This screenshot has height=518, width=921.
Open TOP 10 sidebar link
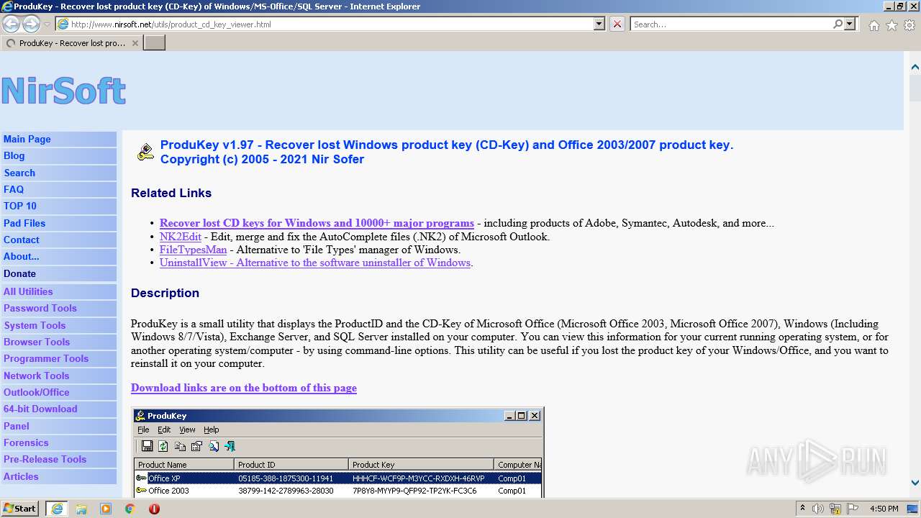click(58, 206)
